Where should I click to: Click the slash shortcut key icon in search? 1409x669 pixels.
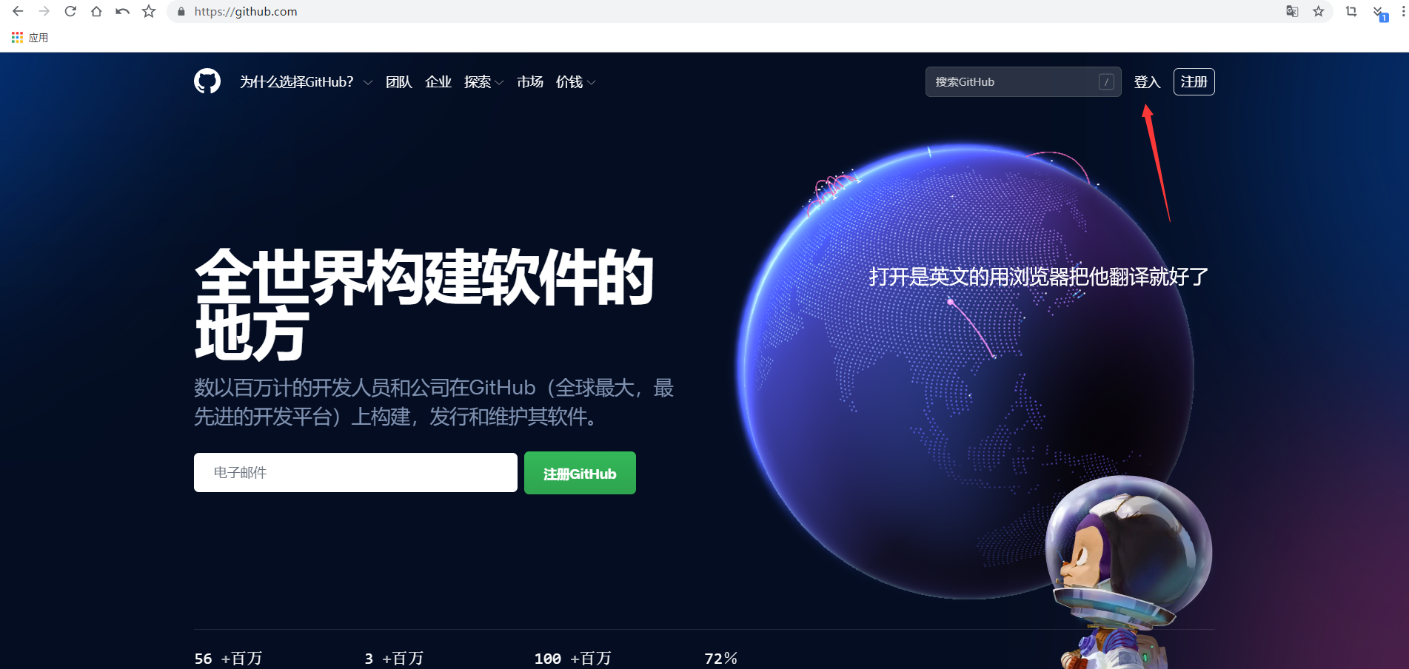(1106, 82)
